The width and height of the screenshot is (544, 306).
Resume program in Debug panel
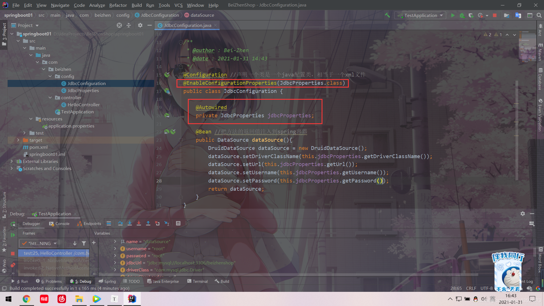pyautogui.click(x=13, y=235)
